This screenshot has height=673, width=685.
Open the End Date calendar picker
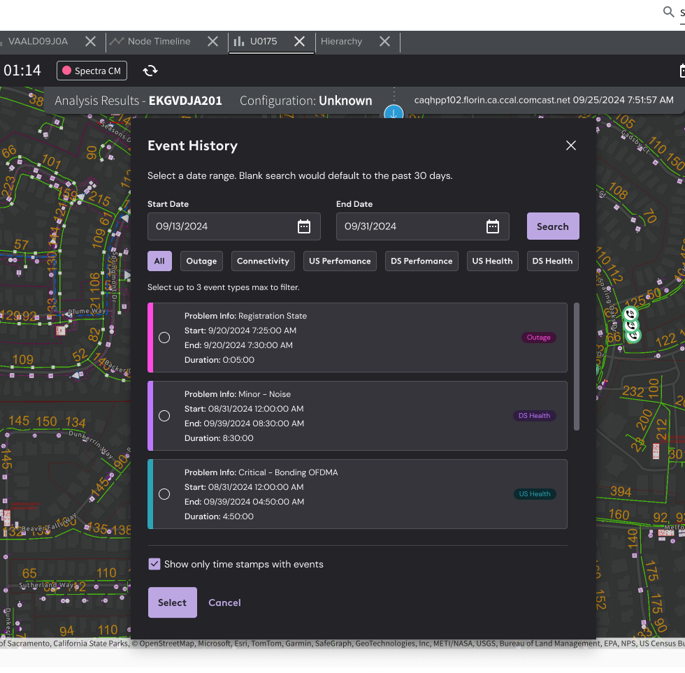pos(493,226)
